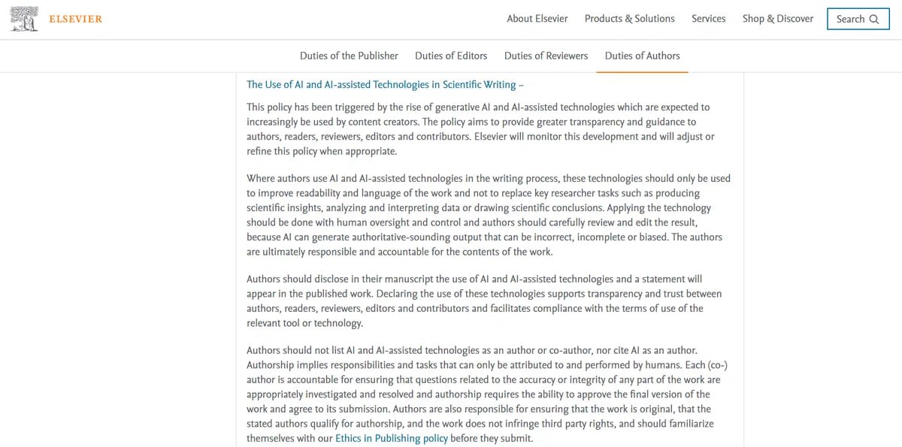Open the About Elsevier menu
This screenshot has width=902, height=447.
[x=537, y=19]
